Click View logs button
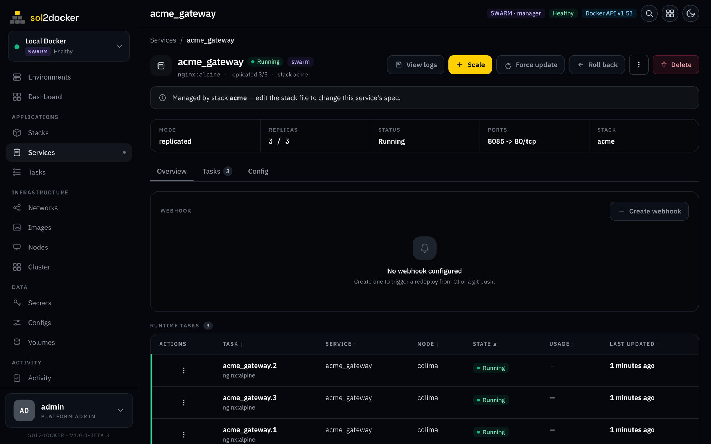This screenshot has height=444, width=711. [416, 65]
